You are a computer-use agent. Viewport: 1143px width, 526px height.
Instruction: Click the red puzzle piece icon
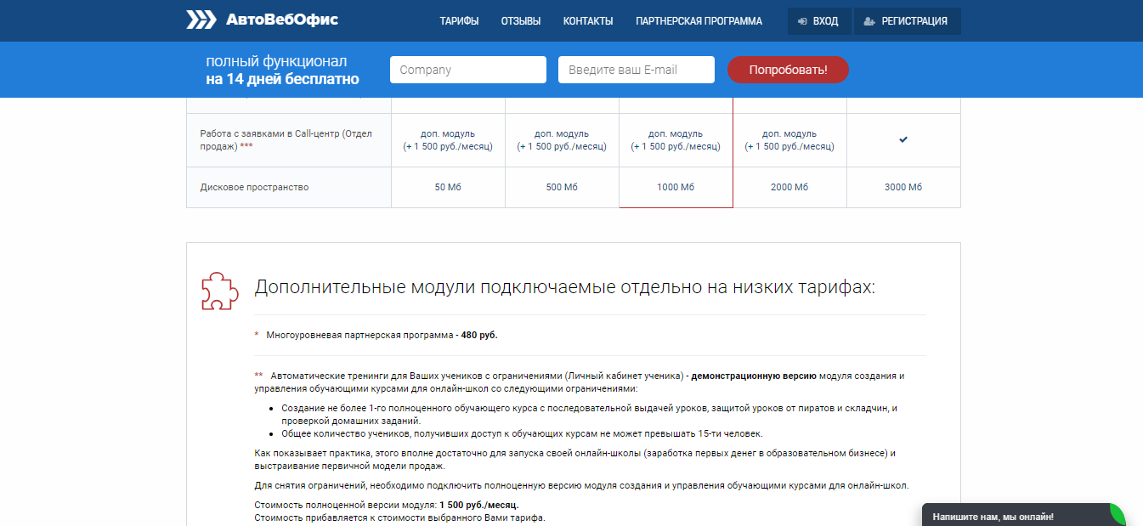click(218, 291)
